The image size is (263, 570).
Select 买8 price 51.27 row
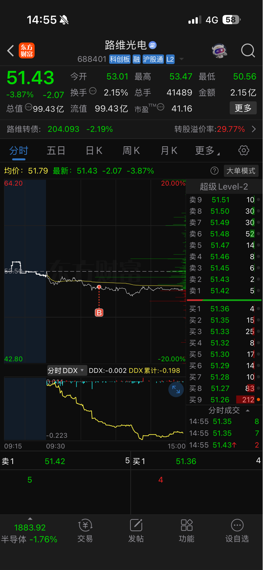[x=224, y=388]
